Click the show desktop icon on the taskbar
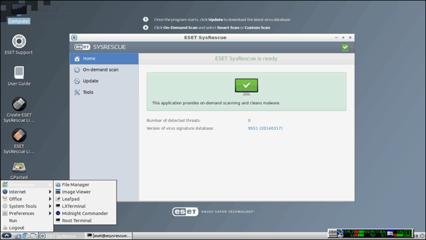 34,236
